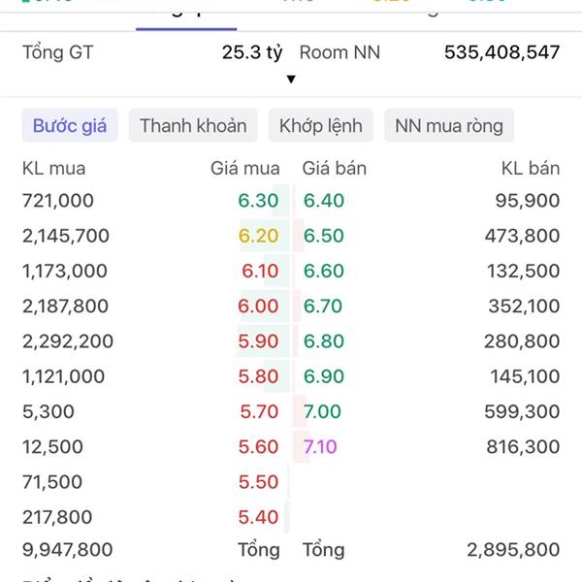Screen dimensions: 582x582
Task: Select buy price 6.30
Action: coord(258,201)
